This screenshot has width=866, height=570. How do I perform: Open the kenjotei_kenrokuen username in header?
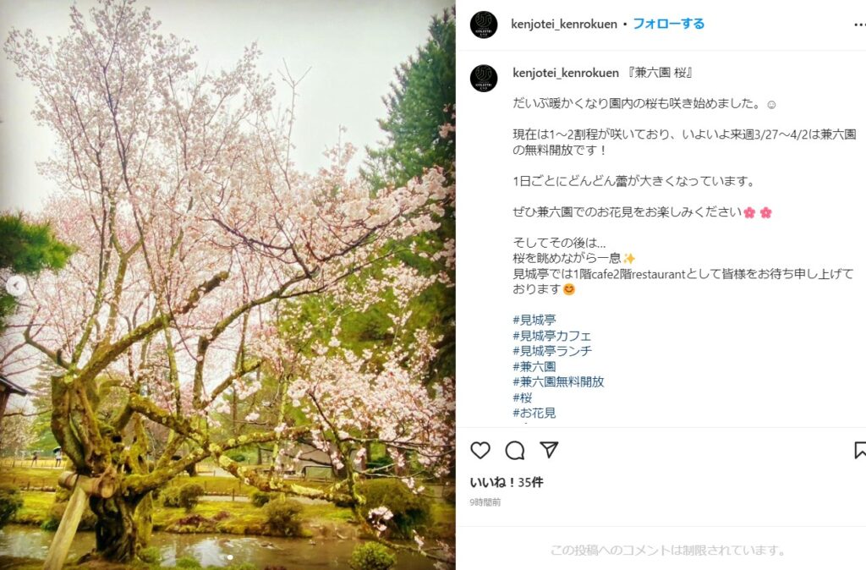[x=564, y=25]
